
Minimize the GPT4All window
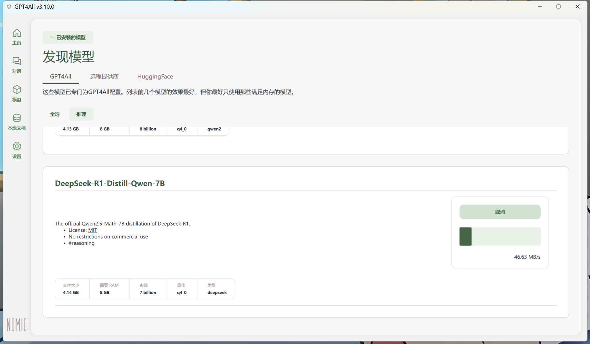[x=540, y=6]
